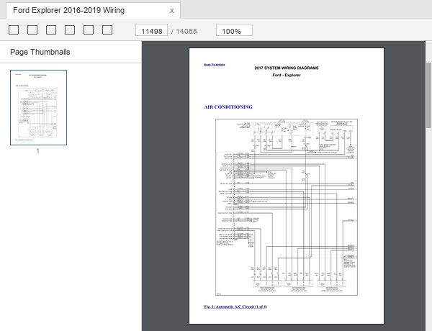Select page 1 thumbnail in sidebar
The image size is (432, 331).
39,107
